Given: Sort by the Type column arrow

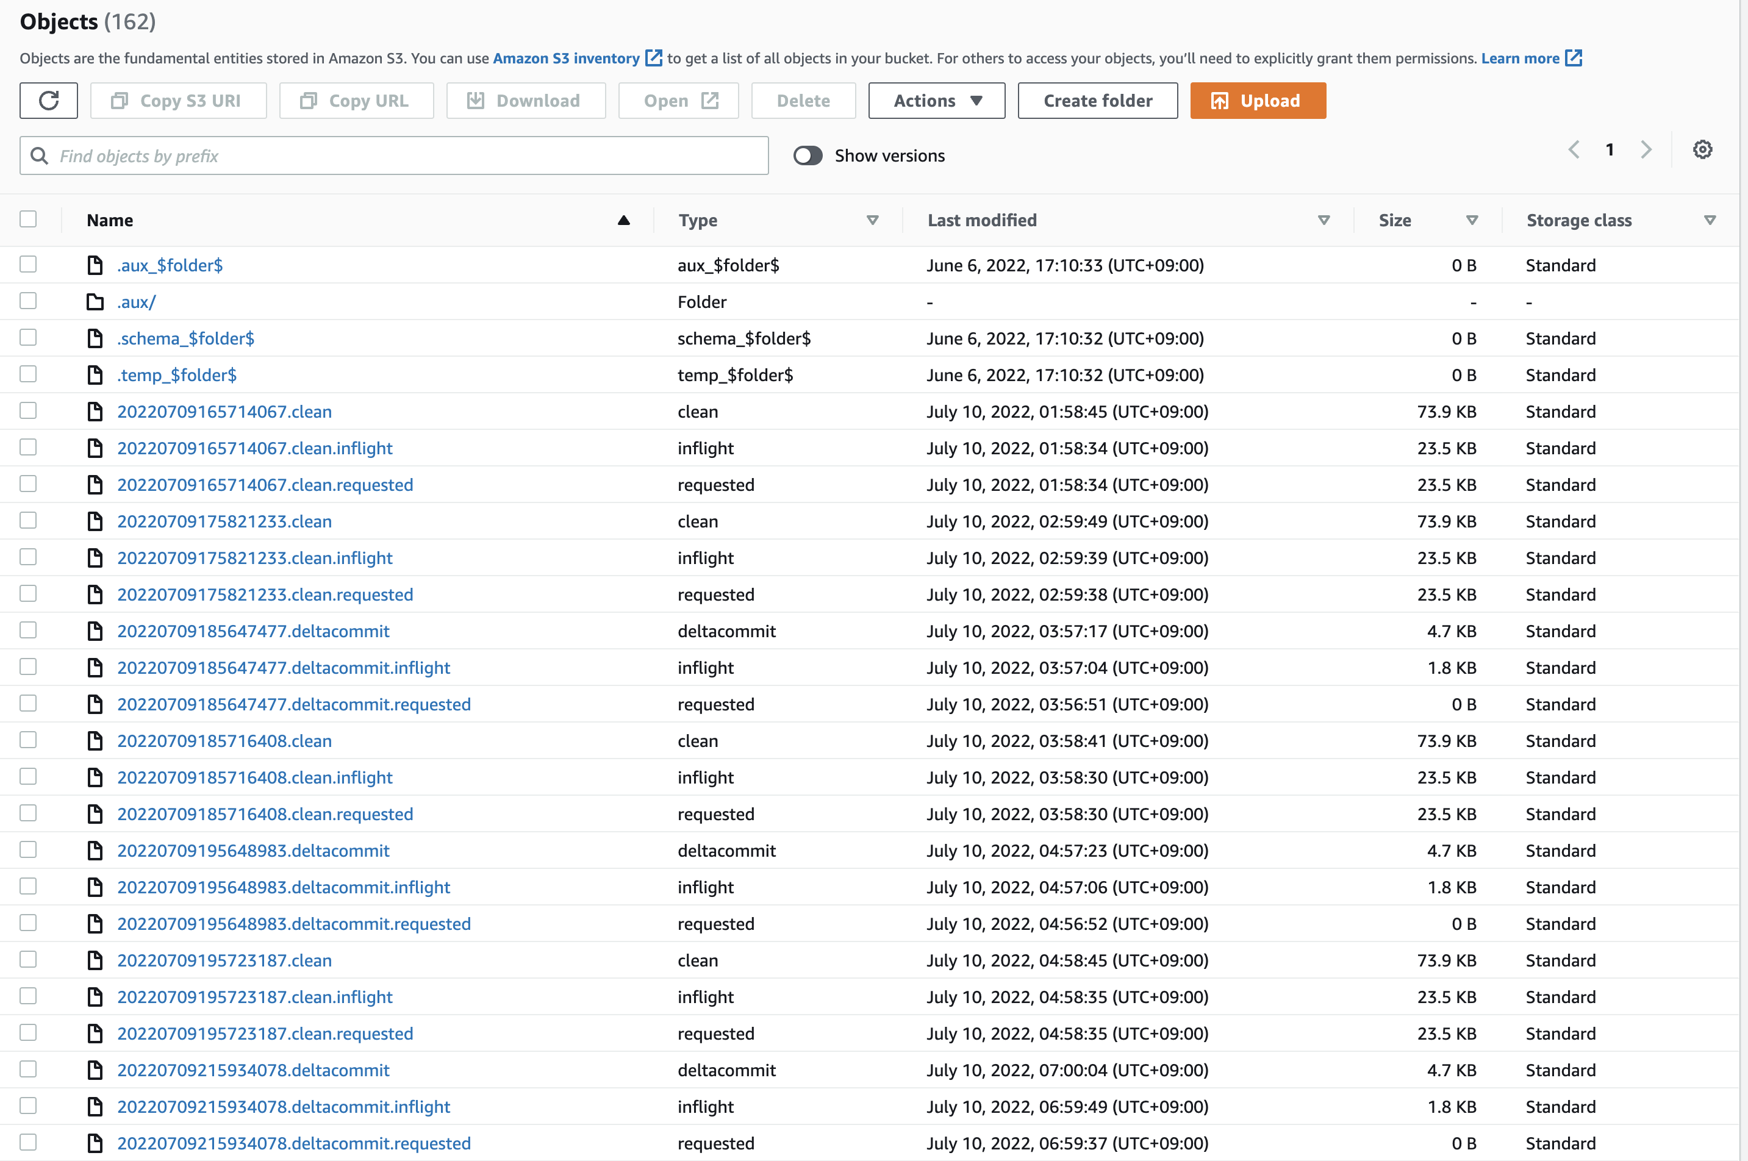Looking at the screenshot, I should [x=872, y=221].
